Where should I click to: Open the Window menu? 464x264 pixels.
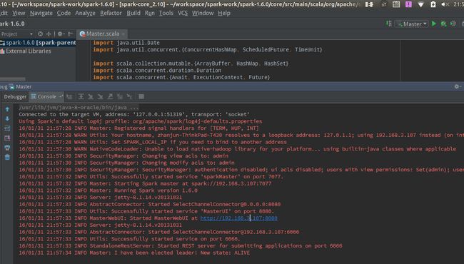[203, 13]
